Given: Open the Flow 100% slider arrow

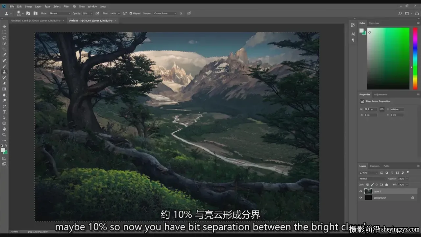Looking at the screenshot, I should (x=119, y=13).
